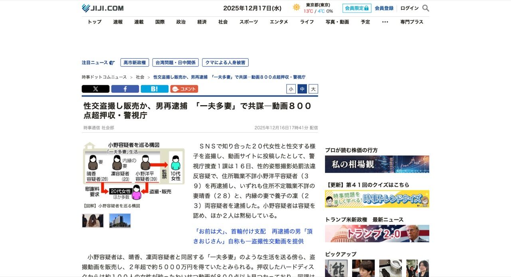The height and width of the screenshot is (277, 511).
Task: Open the 国際 menu item
Action: coord(160,22)
